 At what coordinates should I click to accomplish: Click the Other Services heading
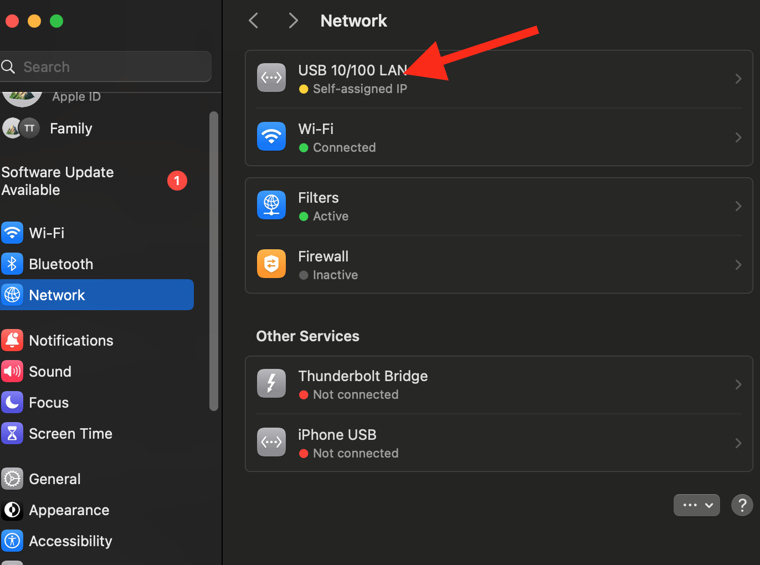(307, 336)
